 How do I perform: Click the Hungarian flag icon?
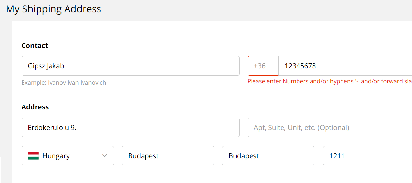34,156
